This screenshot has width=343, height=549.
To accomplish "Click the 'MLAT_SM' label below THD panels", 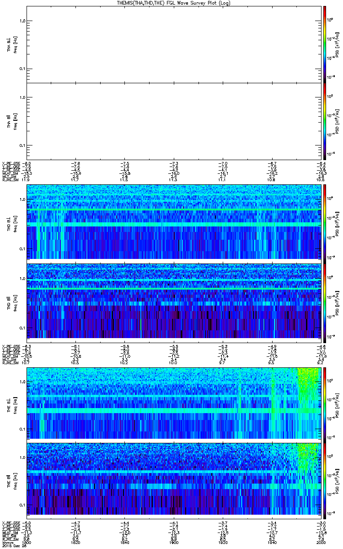I will (x=10, y=355).
